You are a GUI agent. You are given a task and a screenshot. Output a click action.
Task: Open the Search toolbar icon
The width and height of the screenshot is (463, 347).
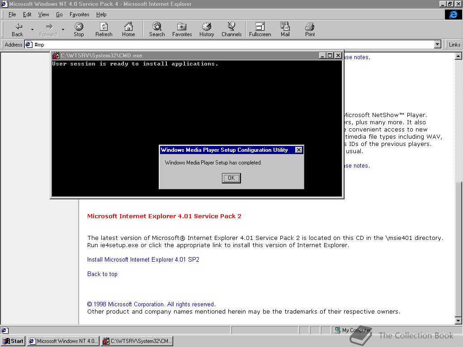157,27
